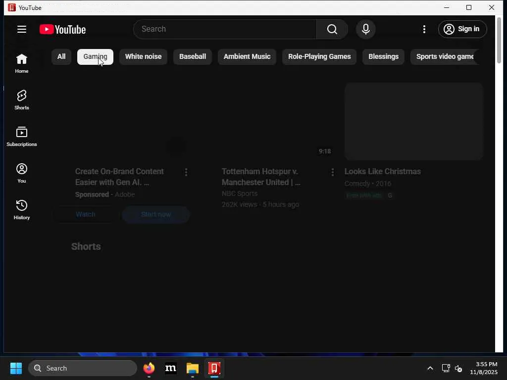Image resolution: width=507 pixels, height=380 pixels.
Task: Click the Start now button
Action: click(156, 214)
